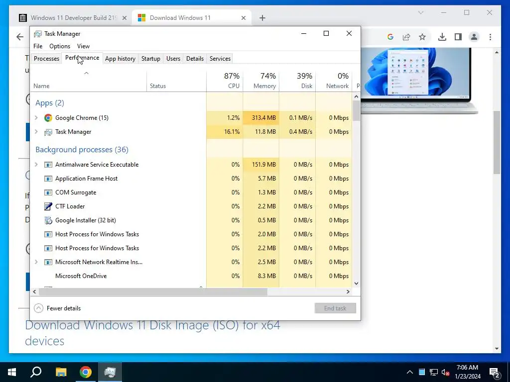Show hidden system tray icons
510x382 pixels.
[410, 372]
